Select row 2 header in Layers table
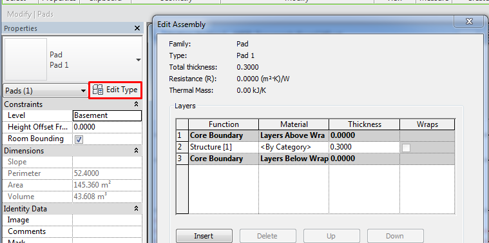Viewport: 489px width, 243px height. 182,147
